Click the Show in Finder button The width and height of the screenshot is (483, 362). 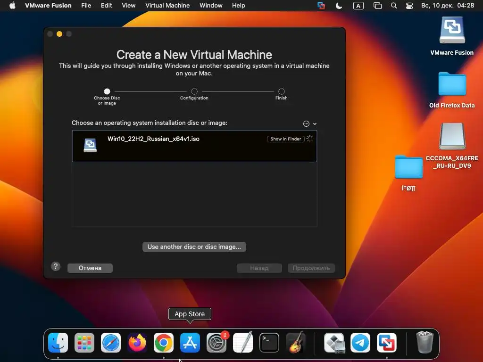(285, 139)
